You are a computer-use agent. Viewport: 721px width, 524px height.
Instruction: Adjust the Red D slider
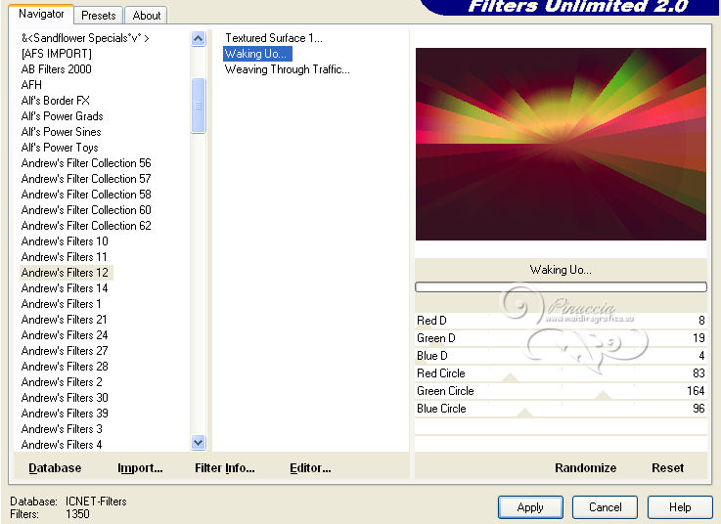pos(561,321)
